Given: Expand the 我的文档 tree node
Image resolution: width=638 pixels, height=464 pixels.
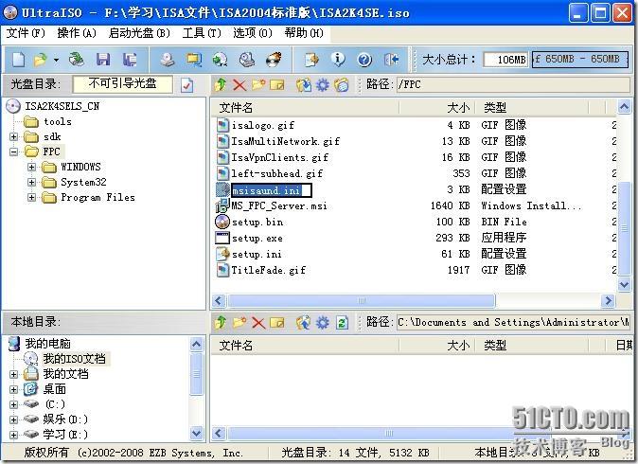Looking at the screenshot, I should tap(14, 374).
